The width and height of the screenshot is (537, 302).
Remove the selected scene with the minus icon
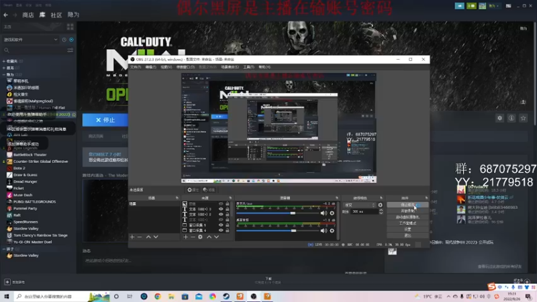(140, 237)
